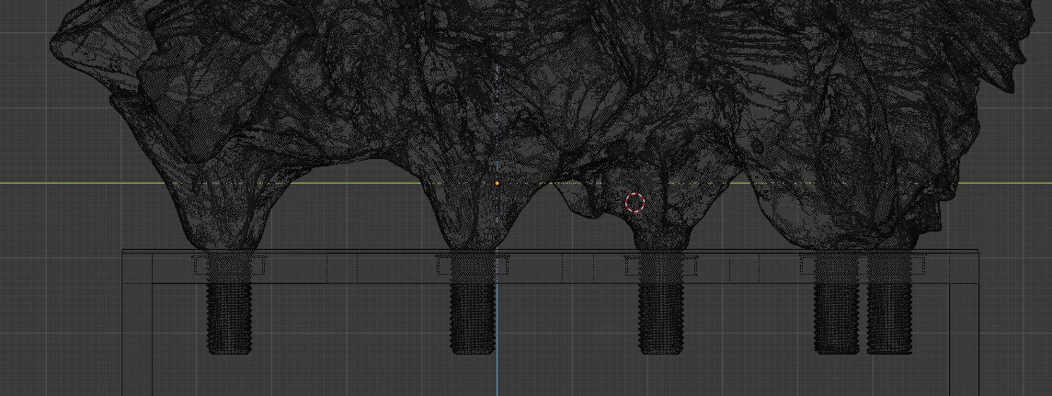Select the left screw of the adjacent pair

(x=837, y=303)
